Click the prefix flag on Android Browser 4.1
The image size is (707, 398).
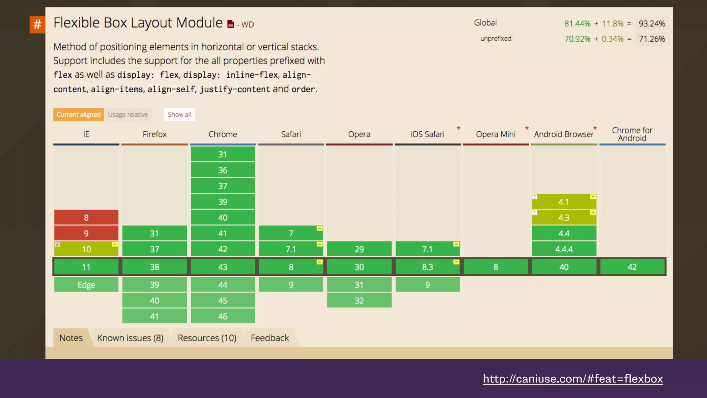coord(593,197)
